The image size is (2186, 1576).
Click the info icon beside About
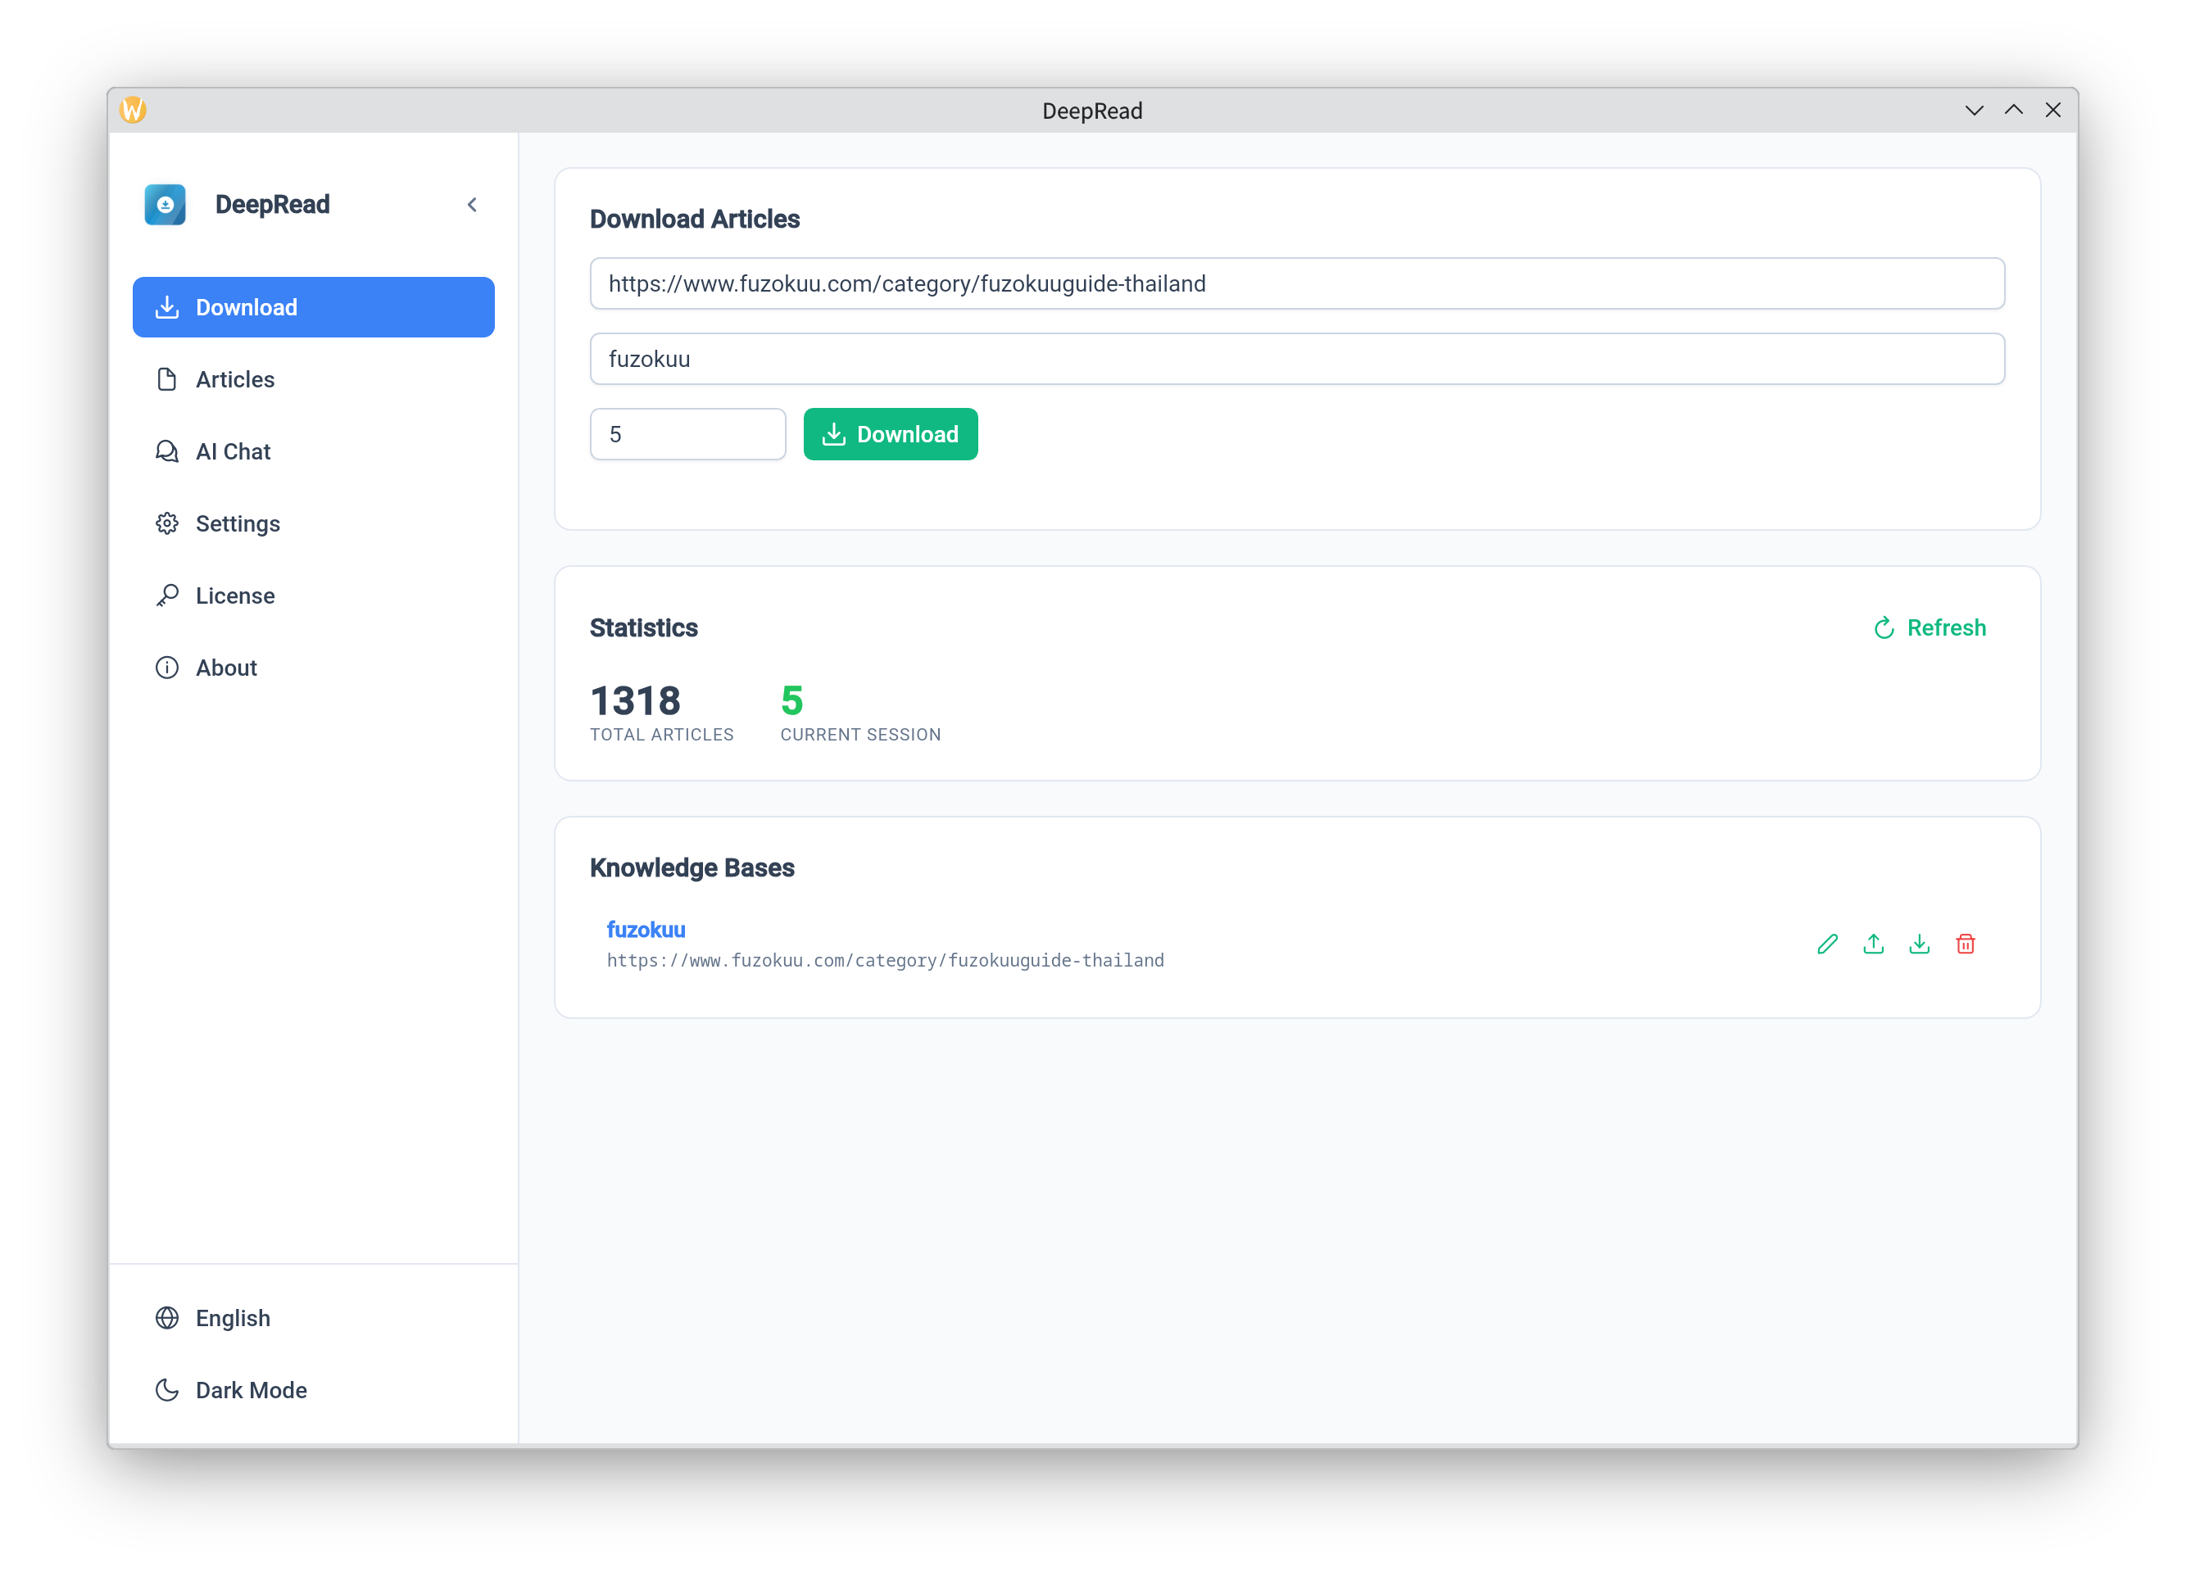coord(167,668)
